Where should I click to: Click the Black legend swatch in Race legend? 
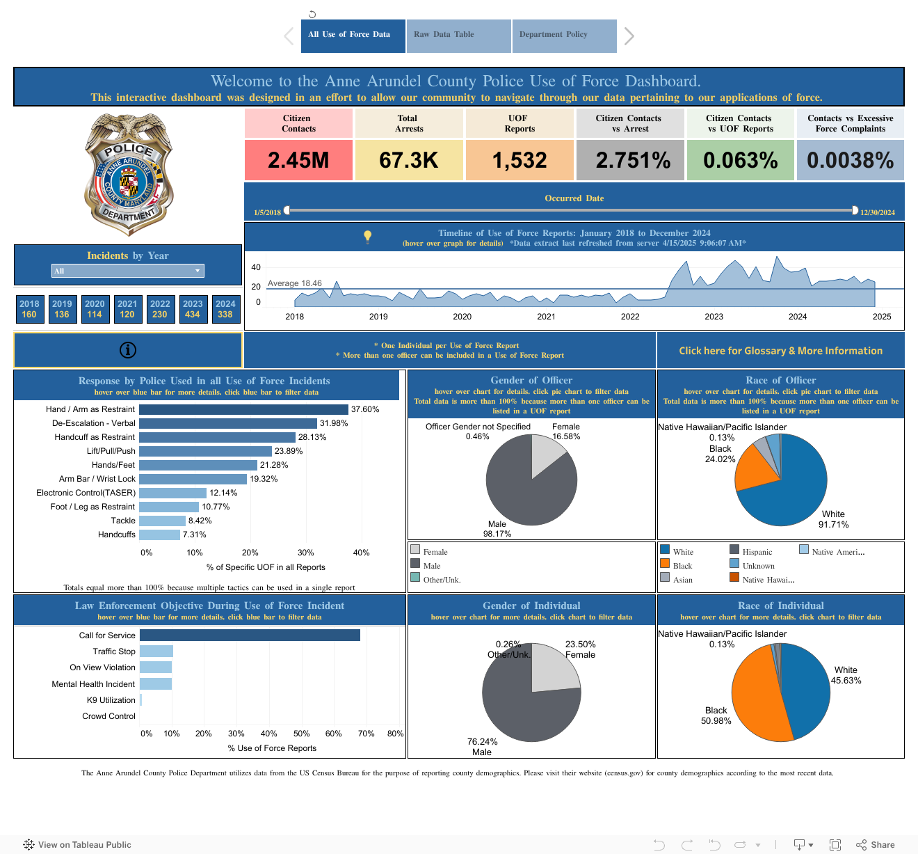[665, 564]
